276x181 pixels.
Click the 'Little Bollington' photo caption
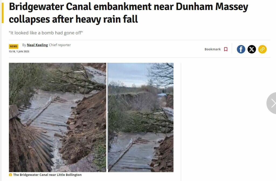(x=47, y=175)
